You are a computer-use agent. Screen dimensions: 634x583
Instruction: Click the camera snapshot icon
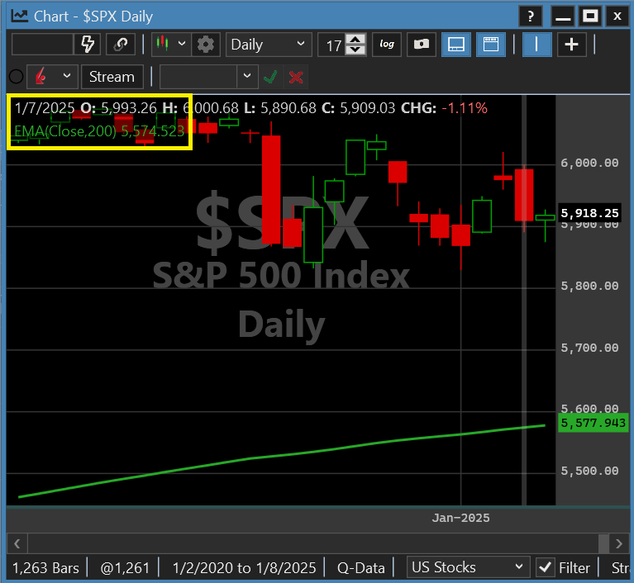point(422,44)
